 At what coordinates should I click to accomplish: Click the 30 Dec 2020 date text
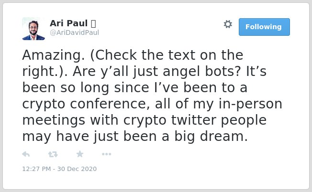[77, 169]
